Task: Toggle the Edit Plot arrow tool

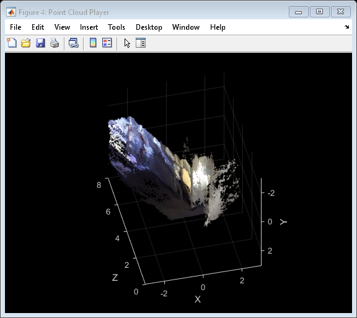Action: click(127, 43)
